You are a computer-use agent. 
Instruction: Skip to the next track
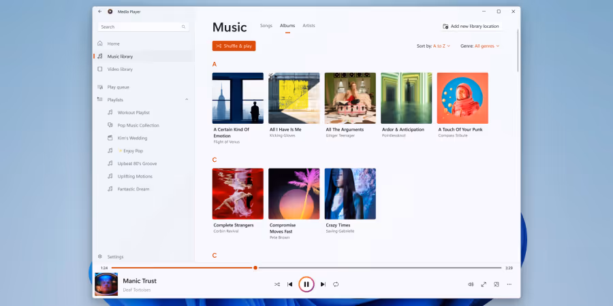(x=323, y=284)
